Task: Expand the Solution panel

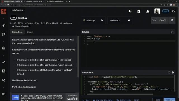Action: [x=172, y=32]
